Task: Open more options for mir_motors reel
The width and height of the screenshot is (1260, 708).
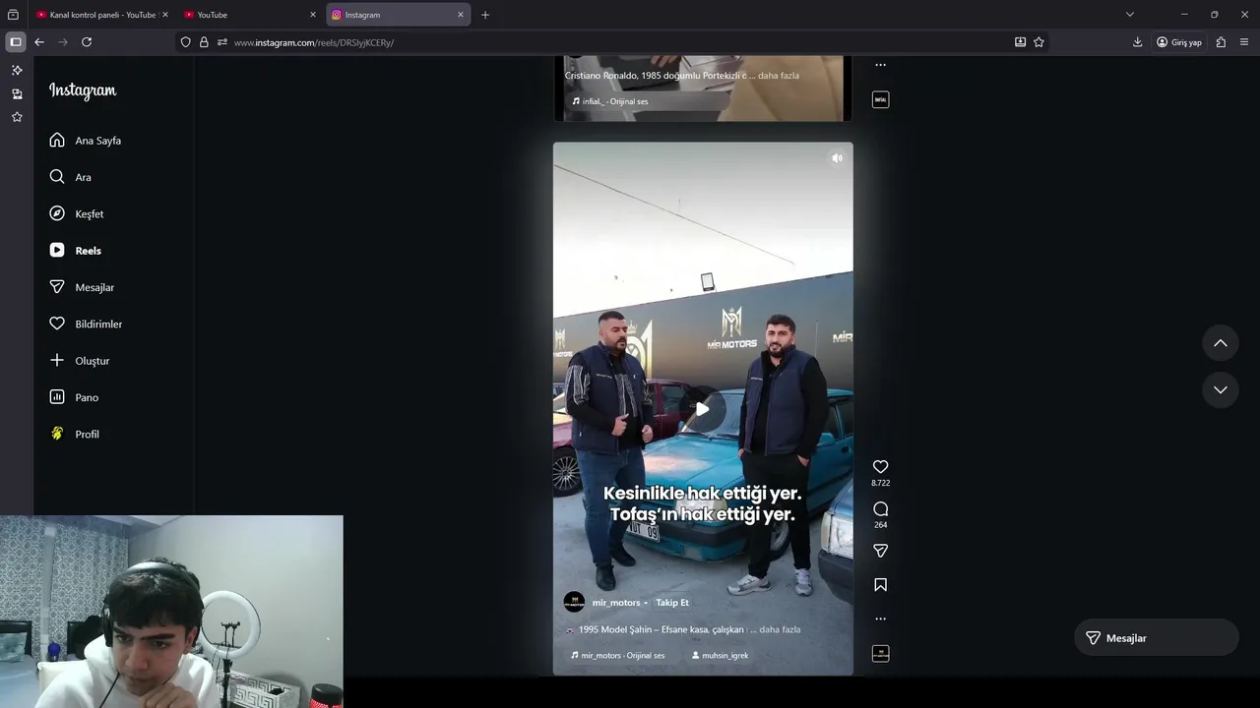Action: coord(880,619)
